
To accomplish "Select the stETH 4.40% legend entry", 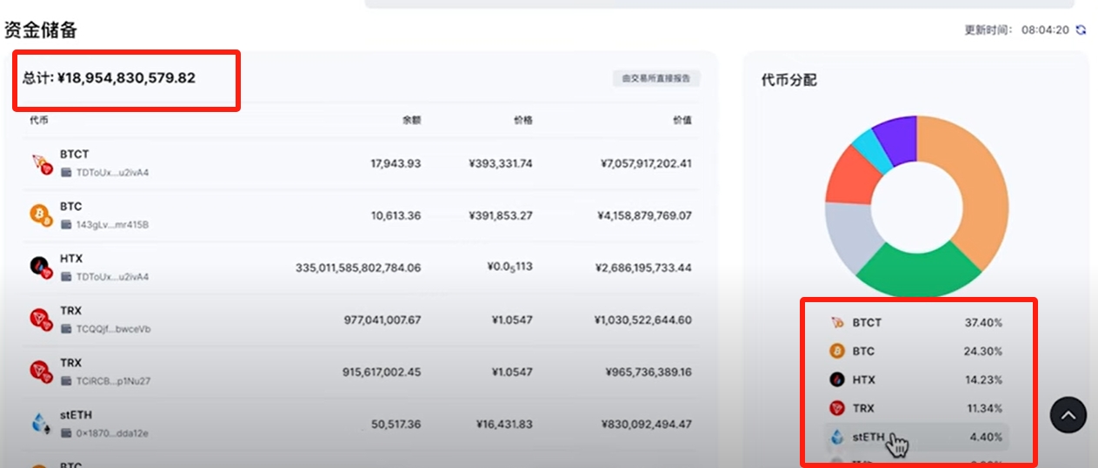I will 916,437.
